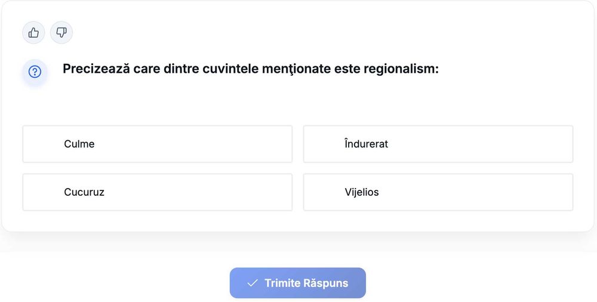The width and height of the screenshot is (597, 302).
Task: Like this question with thumbs up
Action: click(33, 33)
